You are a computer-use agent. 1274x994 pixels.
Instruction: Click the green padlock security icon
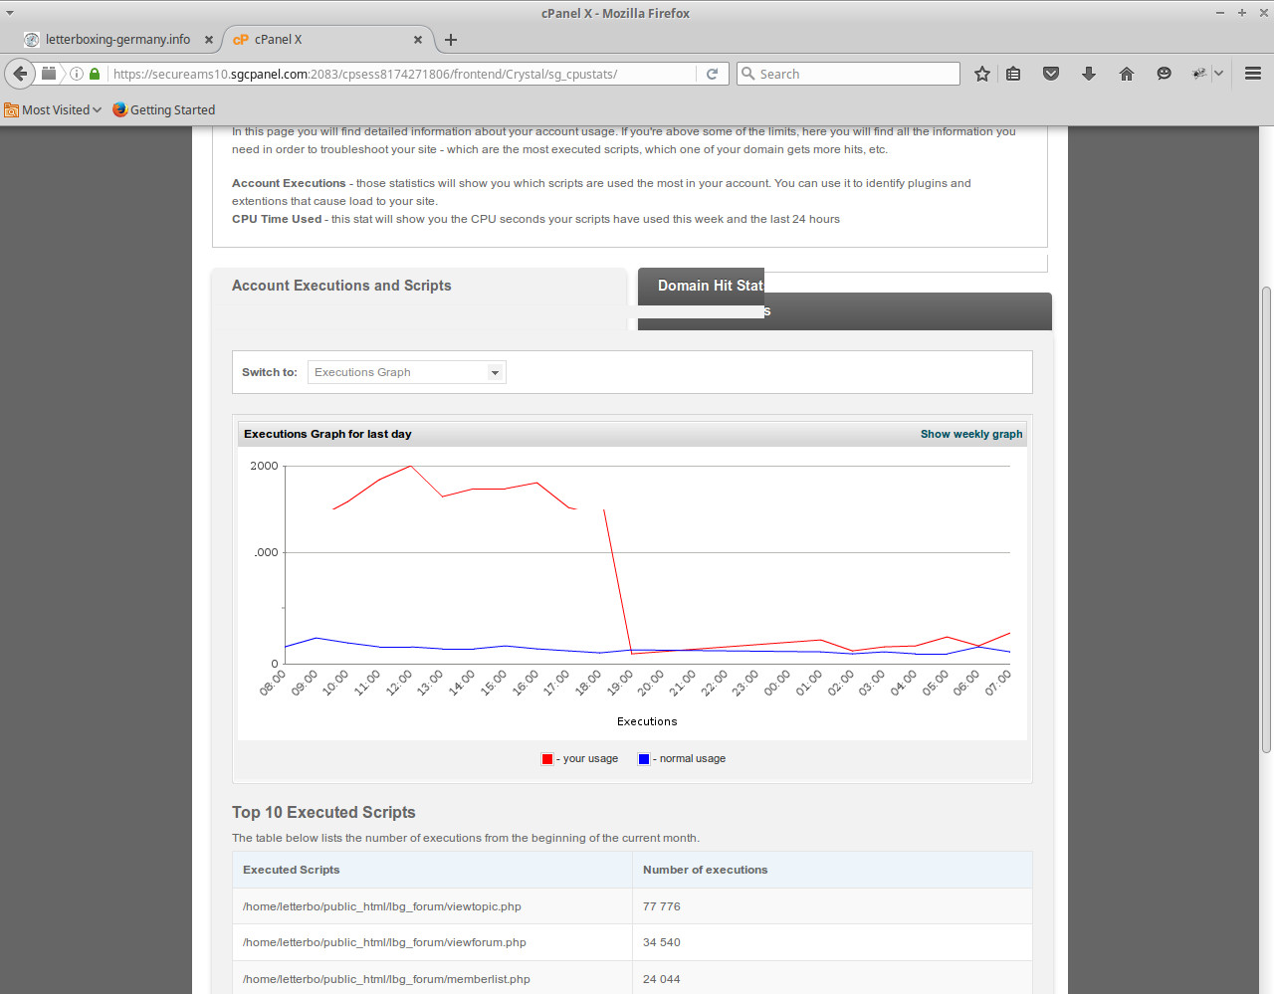95,74
